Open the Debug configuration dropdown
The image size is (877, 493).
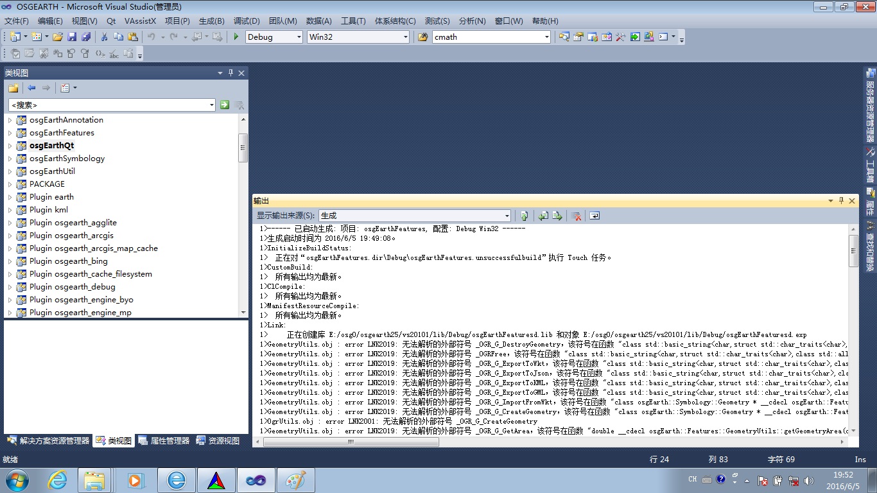click(299, 37)
